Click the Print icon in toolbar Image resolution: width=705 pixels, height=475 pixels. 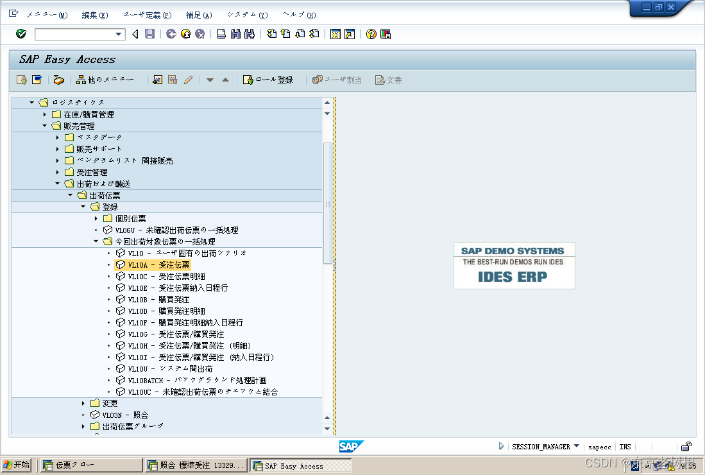tap(221, 34)
